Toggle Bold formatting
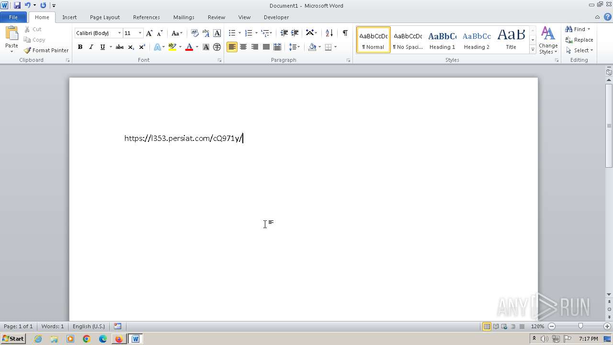This screenshot has width=613, height=345. pos(80,47)
